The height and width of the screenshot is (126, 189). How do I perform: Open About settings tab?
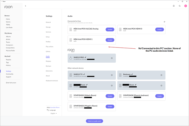tap(48, 76)
